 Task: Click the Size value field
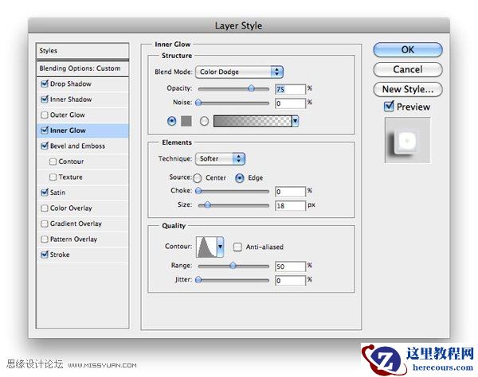click(x=290, y=206)
